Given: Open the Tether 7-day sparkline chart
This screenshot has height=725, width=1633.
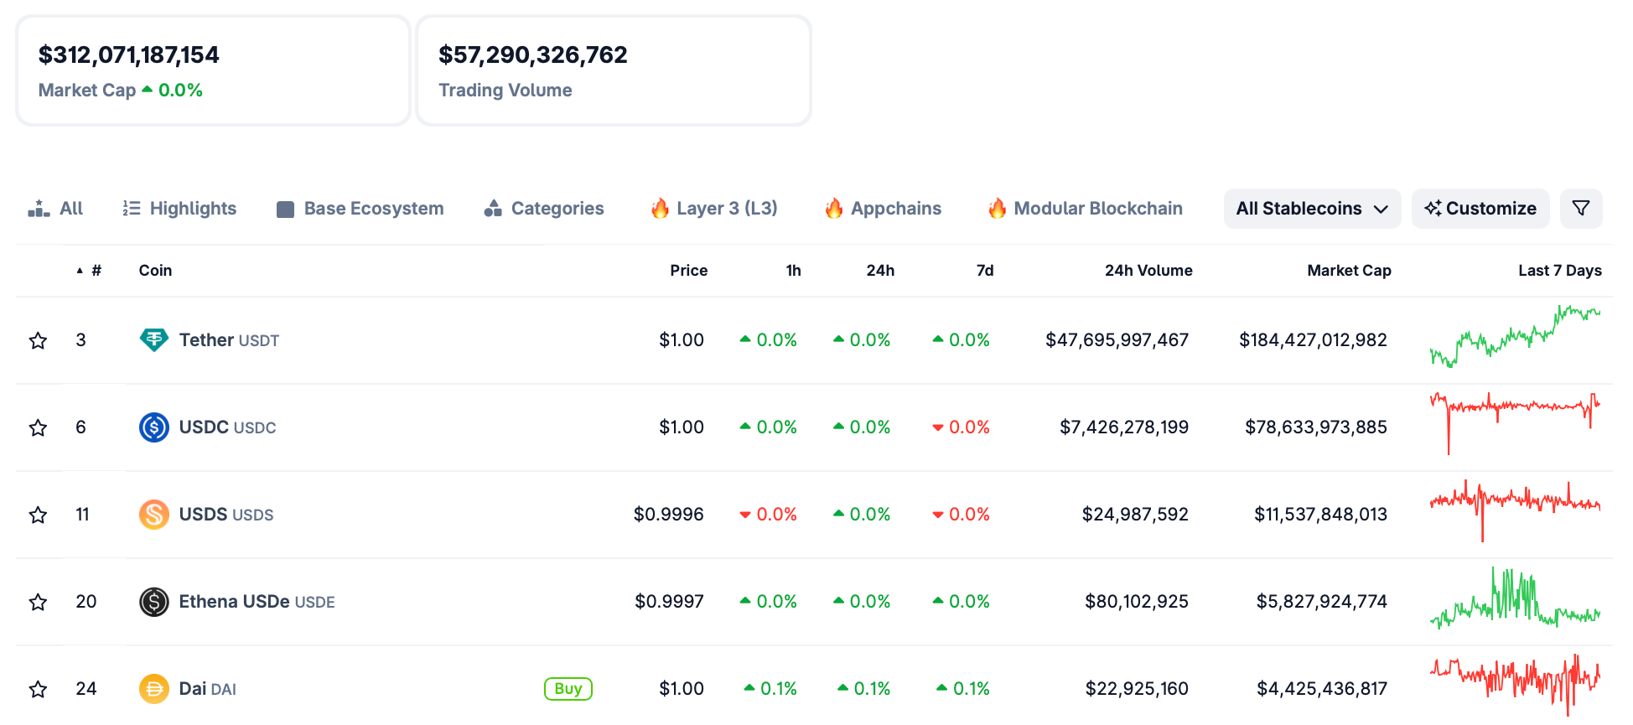Looking at the screenshot, I should click(1514, 337).
